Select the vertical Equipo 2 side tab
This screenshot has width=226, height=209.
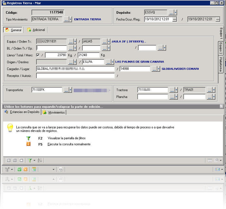221,48
